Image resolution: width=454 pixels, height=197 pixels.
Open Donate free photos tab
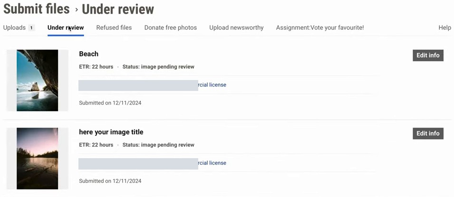(171, 27)
